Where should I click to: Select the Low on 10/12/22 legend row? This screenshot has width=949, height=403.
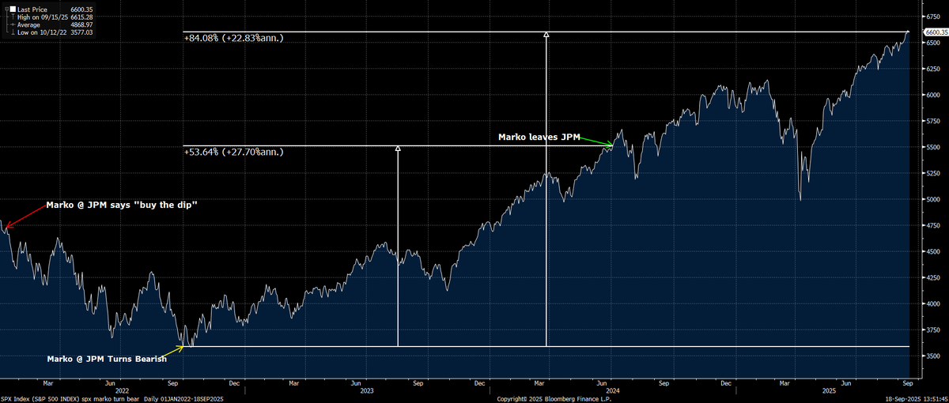click(51, 32)
